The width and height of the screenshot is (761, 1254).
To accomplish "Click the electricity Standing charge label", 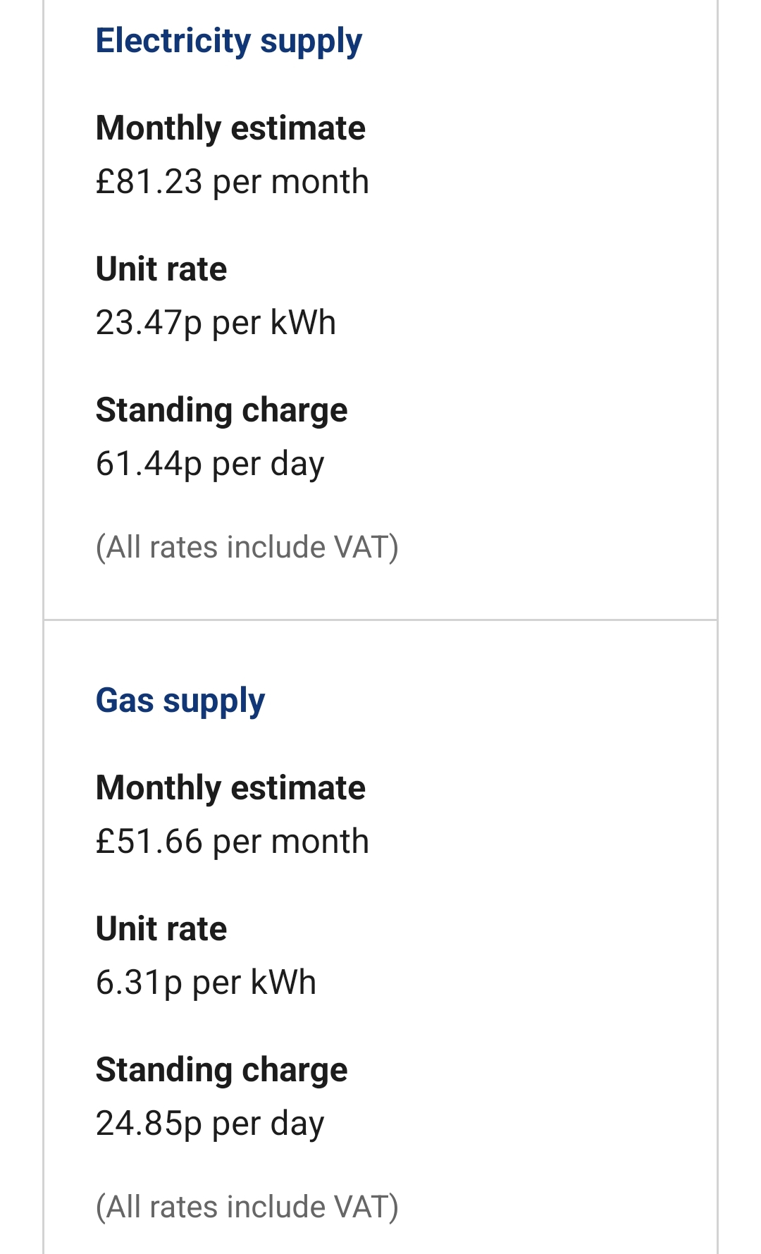I will [x=221, y=410].
